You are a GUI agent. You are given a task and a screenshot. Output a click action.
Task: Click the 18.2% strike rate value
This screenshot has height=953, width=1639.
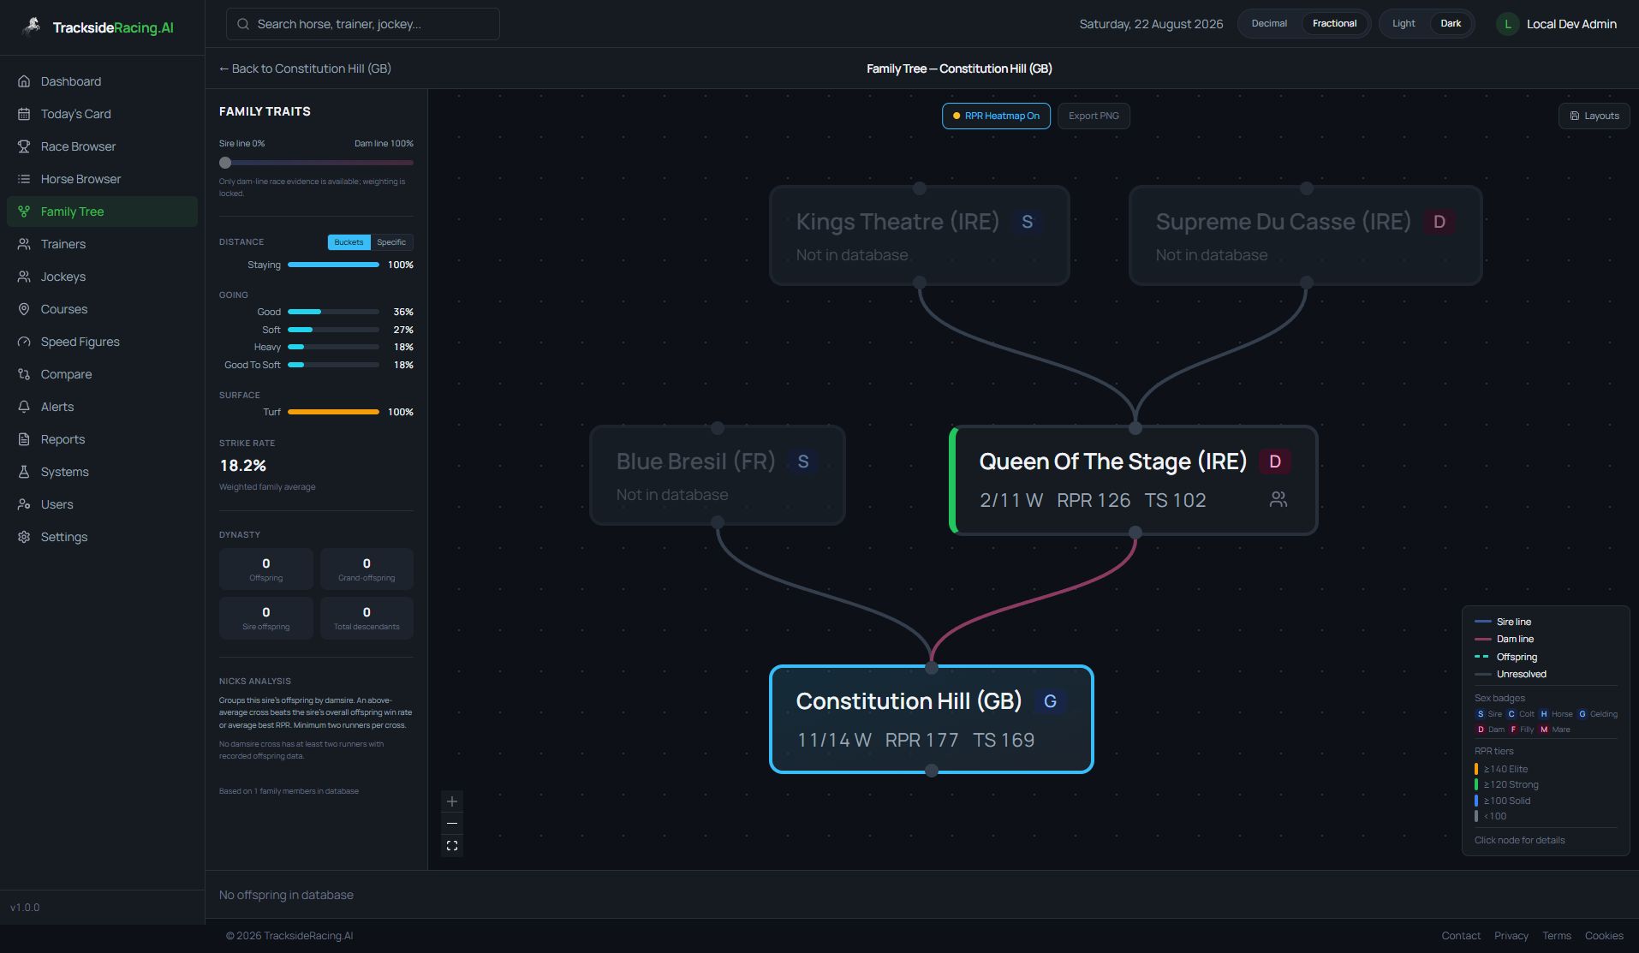click(243, 466)
